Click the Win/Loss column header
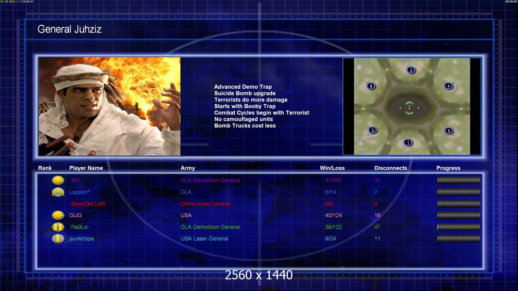Screen dimensions: 518x291 (332, 168)
